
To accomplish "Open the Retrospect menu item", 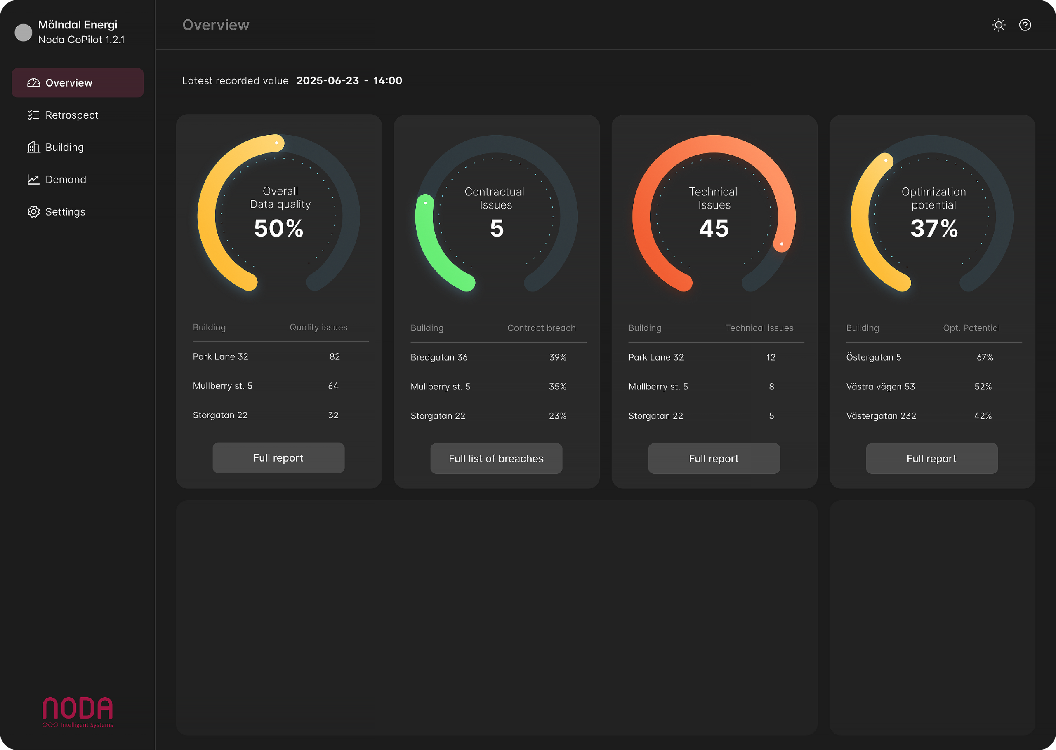I will 72,115.
